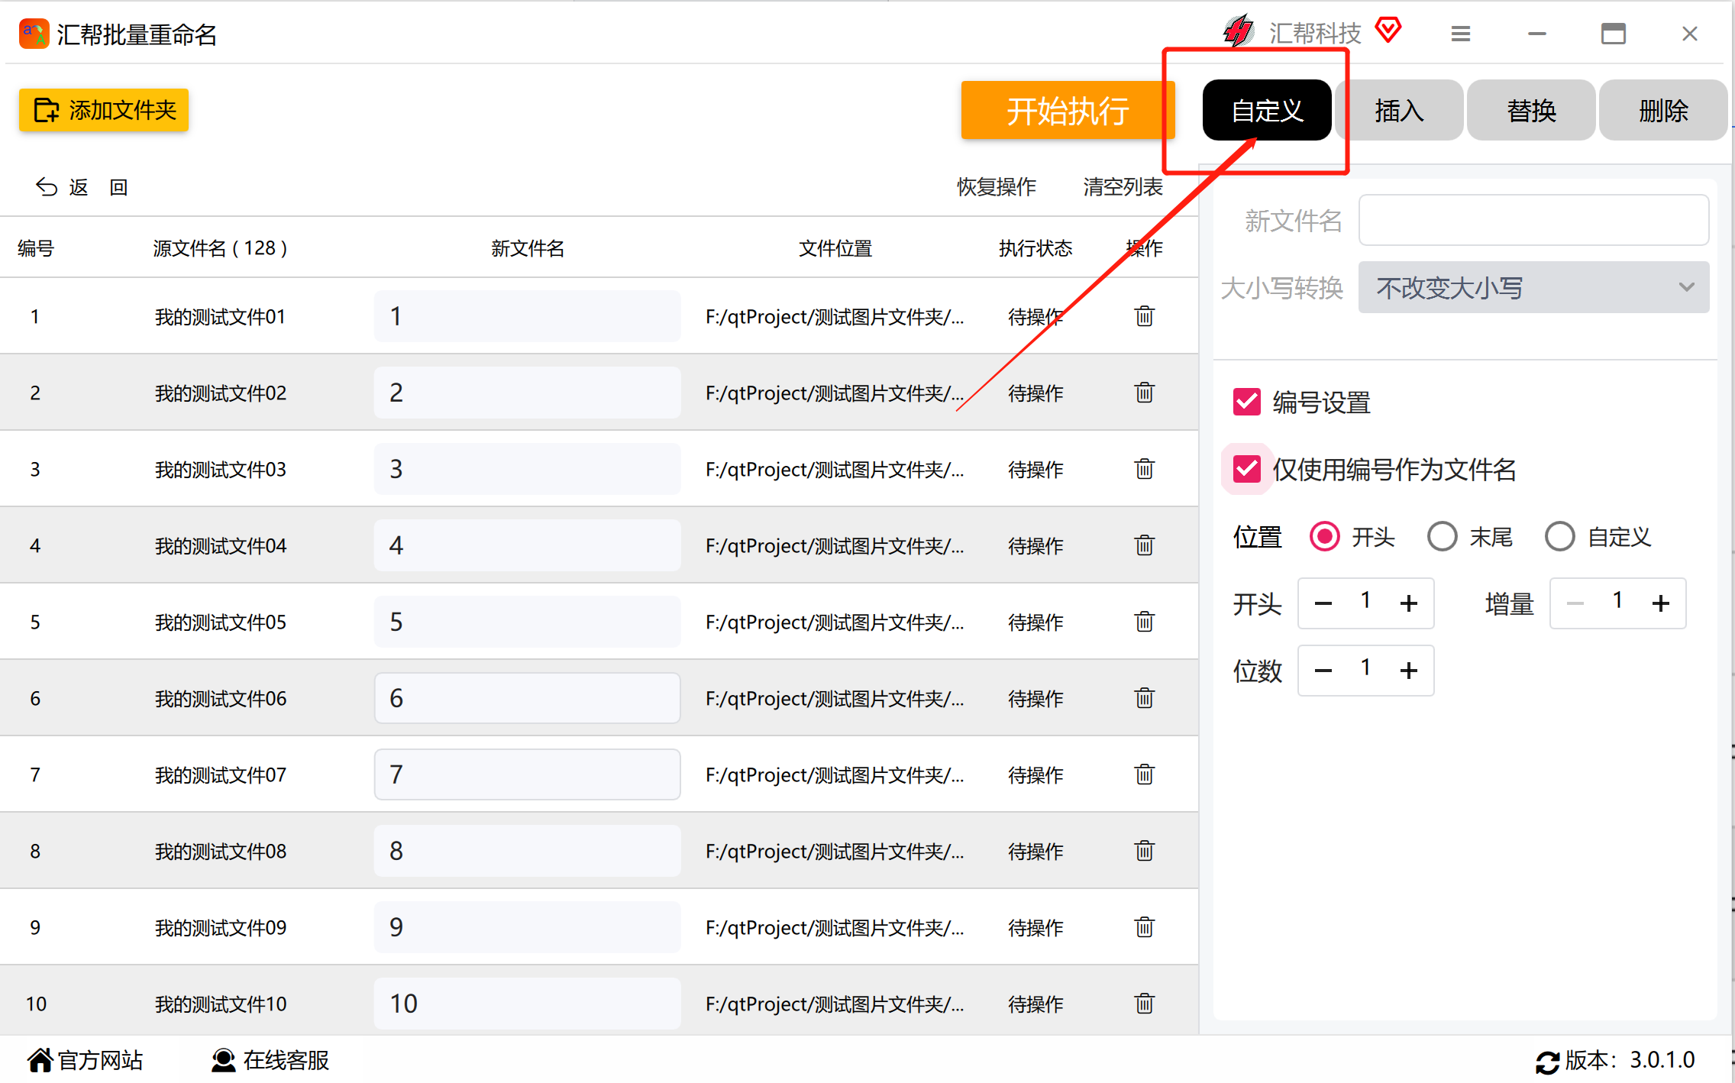Decrease the 位数 digits value
The width and height of the screenshot is (1735, 1083).
[x=1323, y=671]
